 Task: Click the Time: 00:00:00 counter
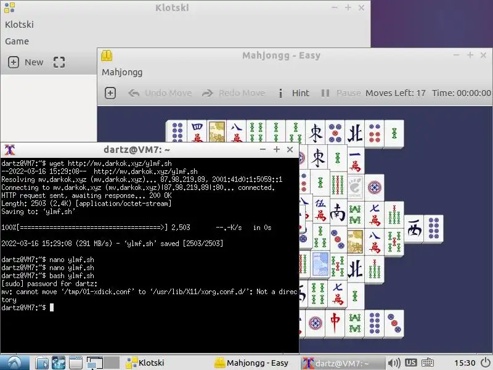coord(461,93)
